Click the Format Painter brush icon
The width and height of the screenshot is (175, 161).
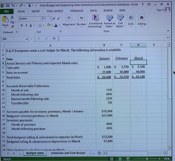pyautogui.click(x=12, y=27)
